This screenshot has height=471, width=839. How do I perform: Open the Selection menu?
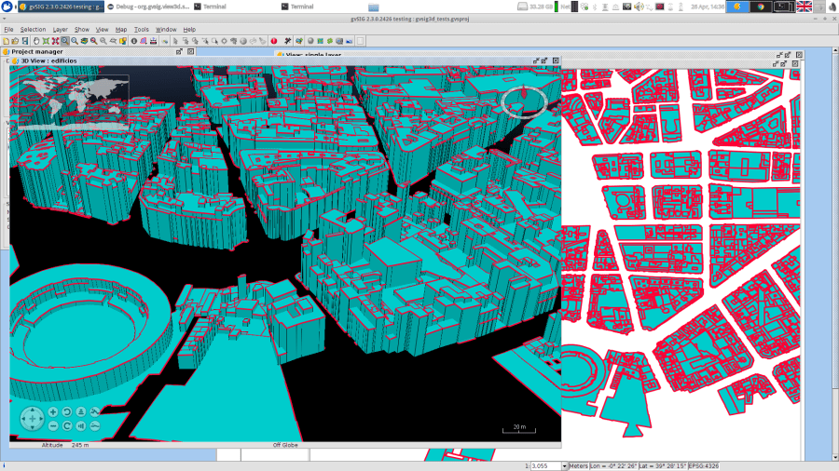pyautogui.click(x=33, y=29)
